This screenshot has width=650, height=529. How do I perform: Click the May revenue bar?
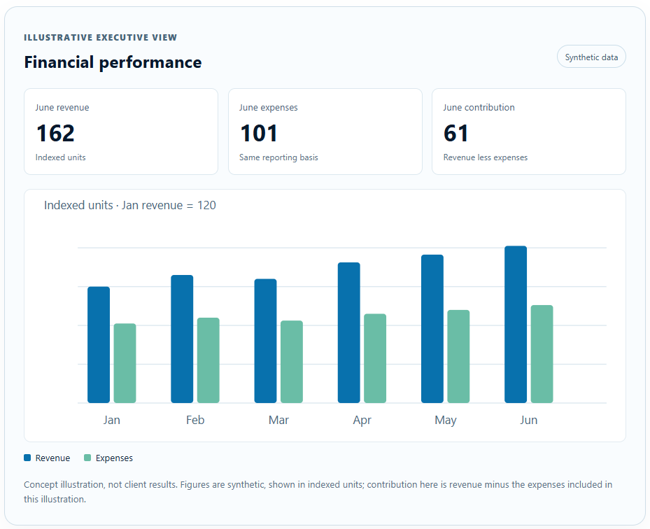[432, 329]
